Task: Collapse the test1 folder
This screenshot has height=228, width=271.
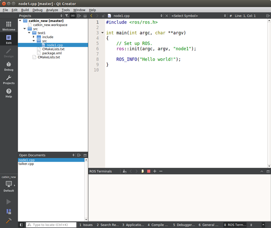Action: click(x=29, y=33)
